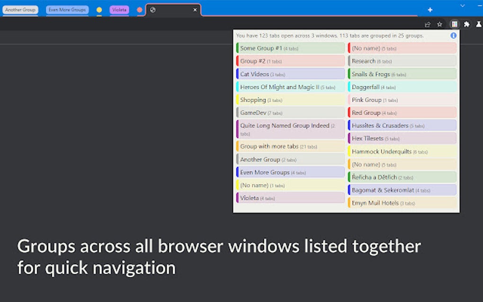
Task: Click the Share page icon
Action: point(427,24)
